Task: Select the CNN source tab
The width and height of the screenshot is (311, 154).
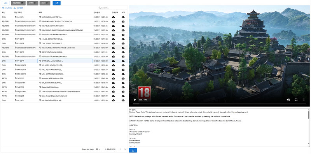Action: click(x=45, y=3)
